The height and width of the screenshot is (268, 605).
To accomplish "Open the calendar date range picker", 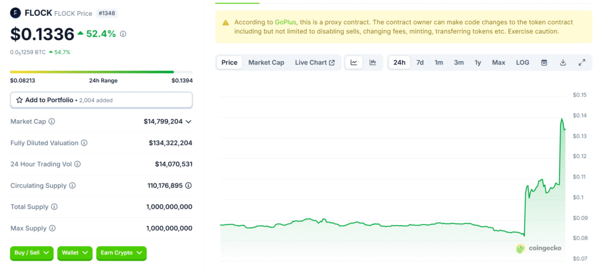I will click(x=544, y=63).
